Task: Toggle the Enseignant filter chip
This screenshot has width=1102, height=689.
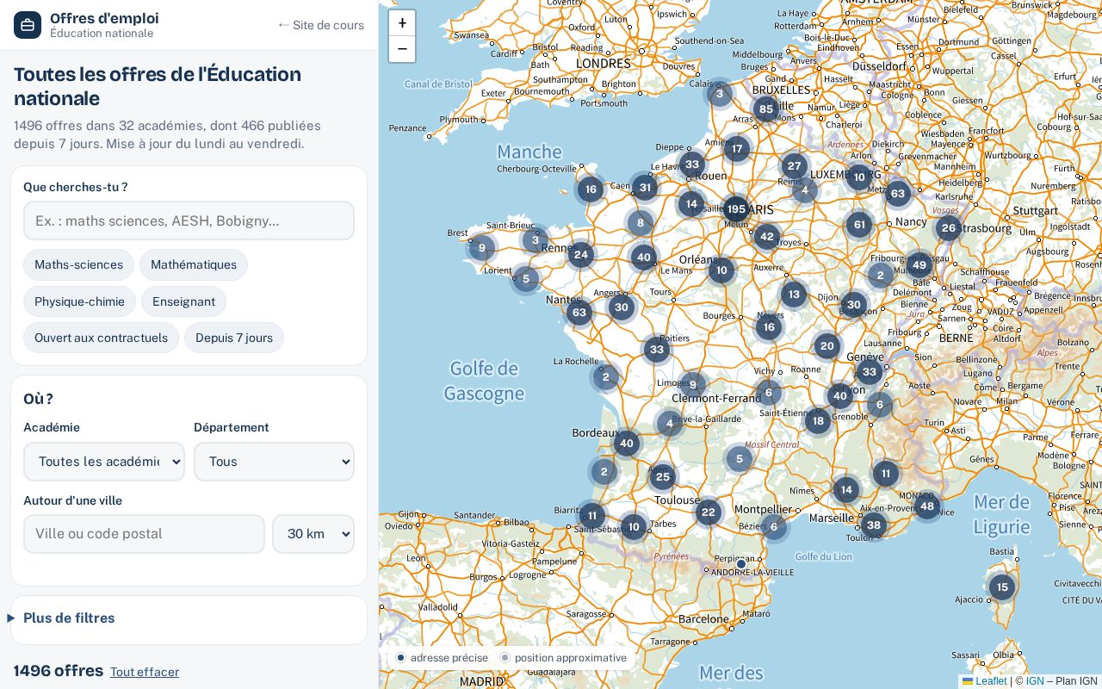Action: tap(183, 301)
